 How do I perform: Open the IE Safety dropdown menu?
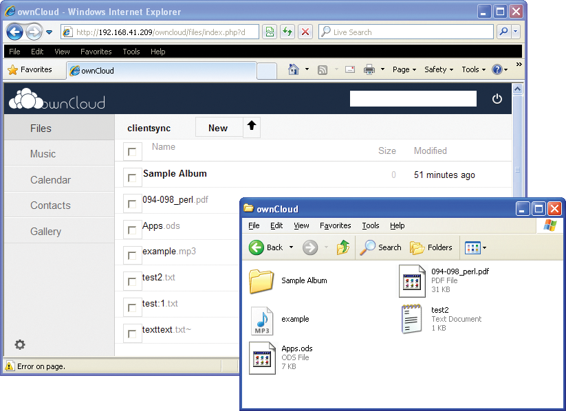pos(439,69)
